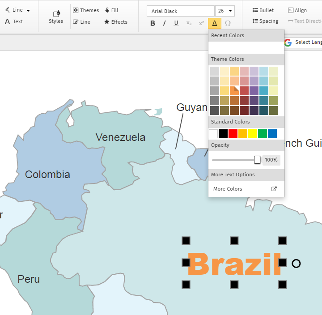Toggle underline formatting

pyautogui.click(x=176, y=23)
